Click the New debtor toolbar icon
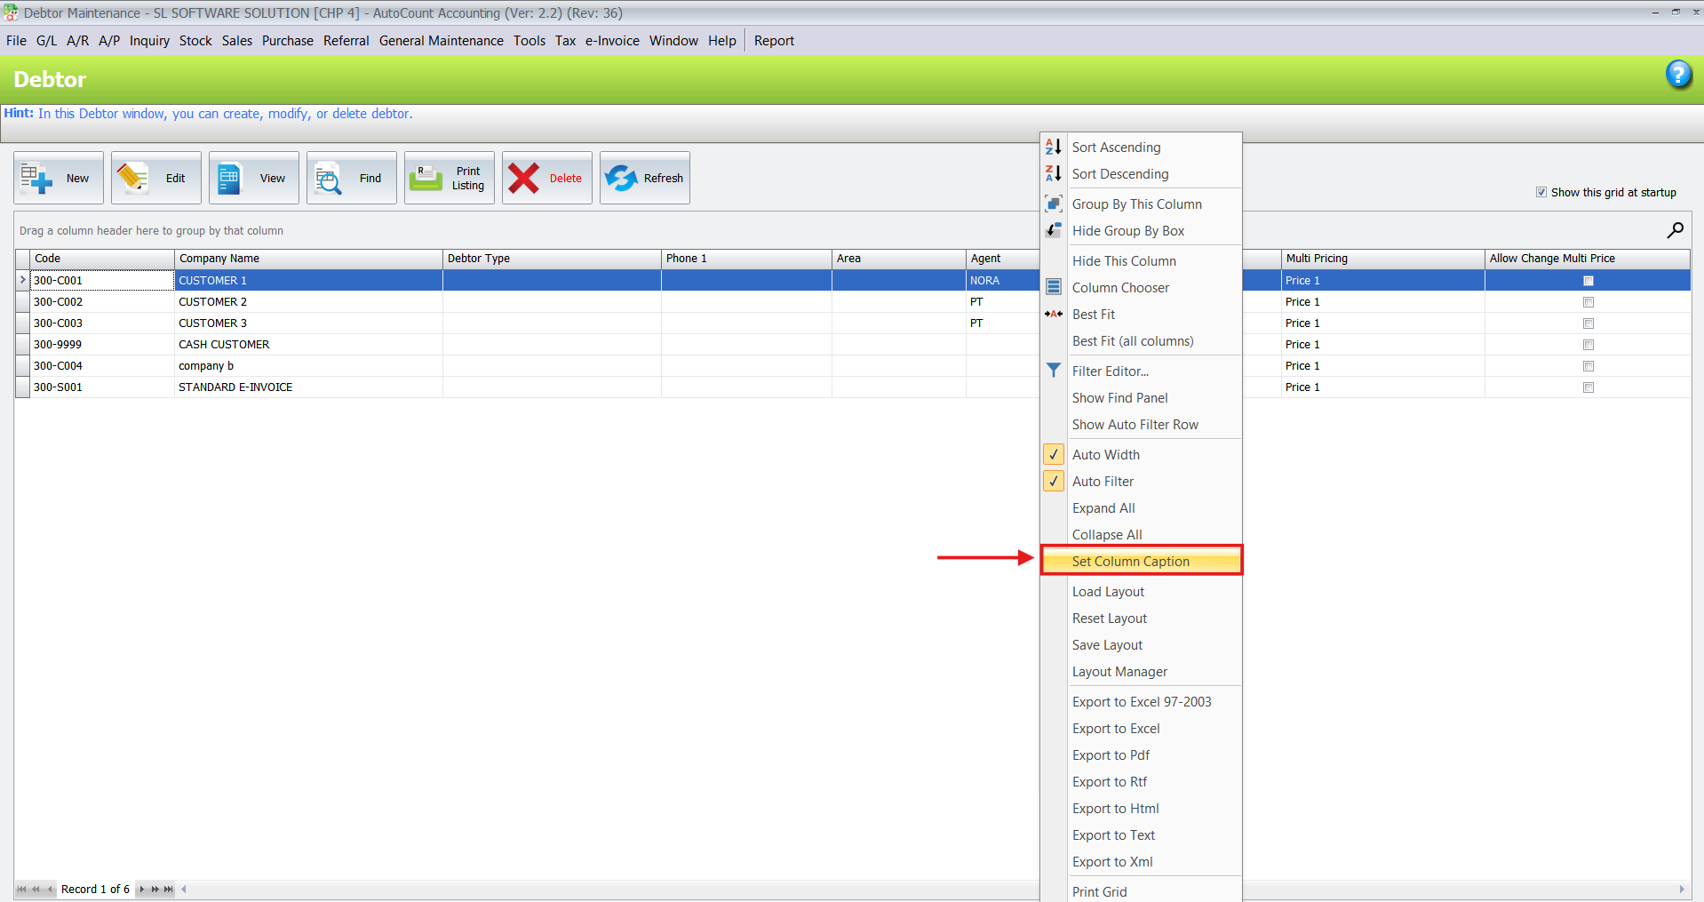Viewport: 1704px width, 902px height. tap(37, 178)
